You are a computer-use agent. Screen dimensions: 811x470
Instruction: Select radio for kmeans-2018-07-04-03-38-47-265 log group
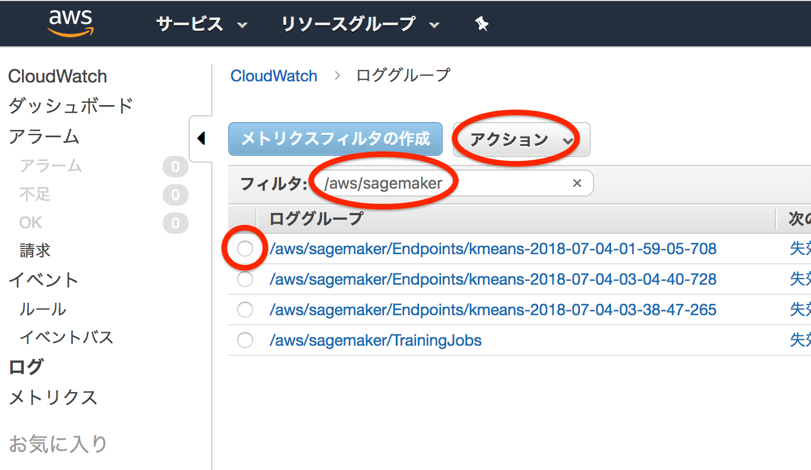[245, 310]
